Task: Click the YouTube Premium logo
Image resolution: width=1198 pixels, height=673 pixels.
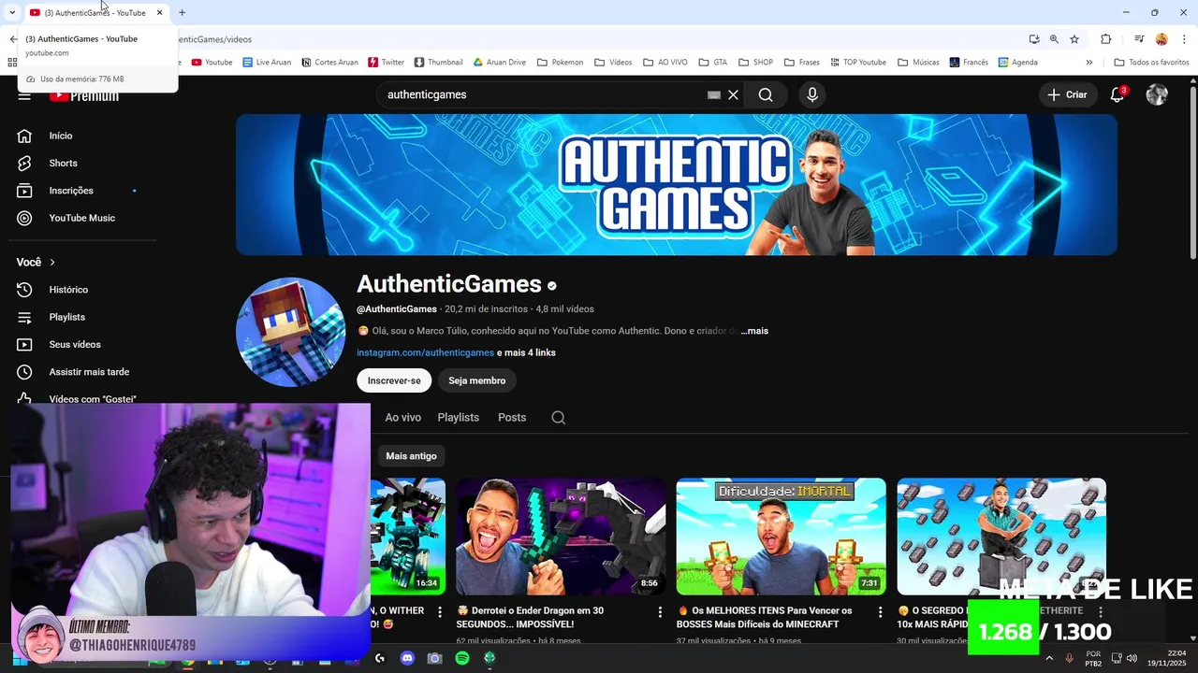Action: [84, 95]
